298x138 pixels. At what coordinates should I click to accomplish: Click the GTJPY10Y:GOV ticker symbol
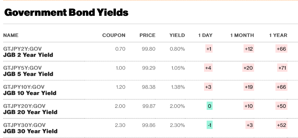pyautogui.click(x=24, y=87)
